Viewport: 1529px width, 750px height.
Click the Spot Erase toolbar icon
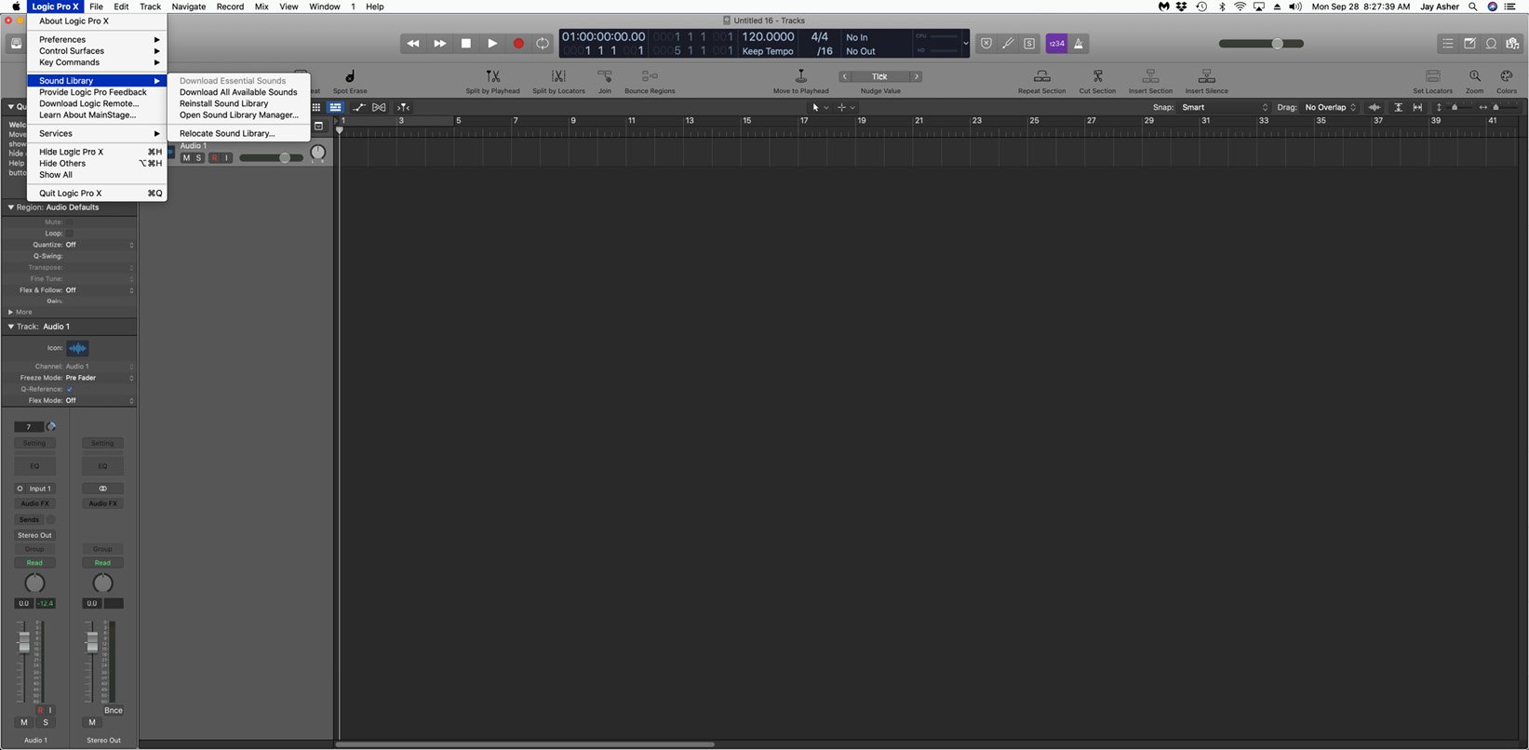click(x=350, y=77)
